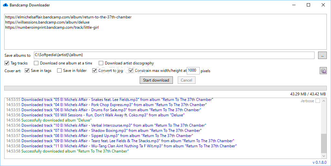The height and width of the screenshot is (166, 331).
Task: Click log line for Snakes feat. Lee Fields.mp3
Action: pyautogui.click(x=110, y=100)
